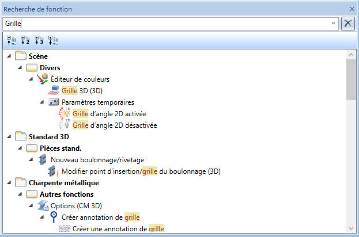Viewport: 359px width, 237px height.
Task: Click the scrollbar up arrow
Action: coord(351,55)
